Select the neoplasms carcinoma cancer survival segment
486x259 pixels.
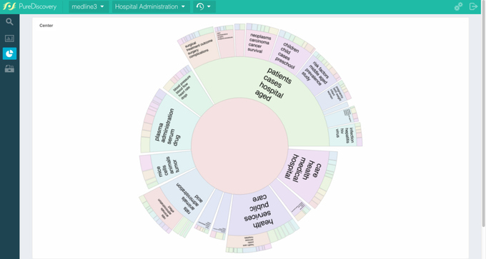point(259,44)
